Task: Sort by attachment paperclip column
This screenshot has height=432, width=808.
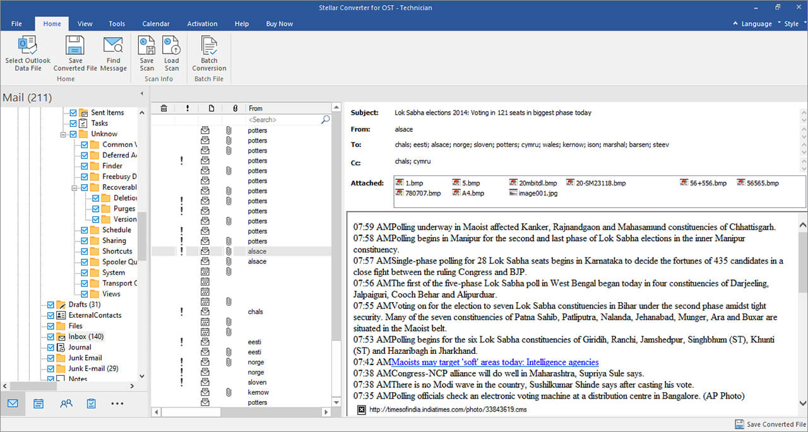Action: (x=234, y=108)
